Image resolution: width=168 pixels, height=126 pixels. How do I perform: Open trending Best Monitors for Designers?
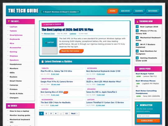click(146, 52)
